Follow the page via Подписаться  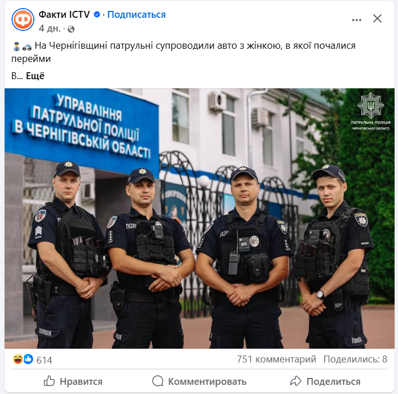tap(136, 15)
